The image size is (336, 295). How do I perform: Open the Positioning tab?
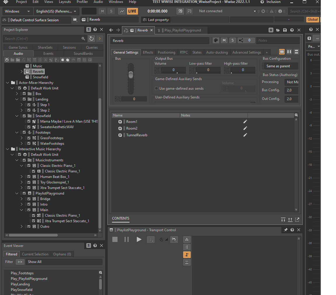click(166, 52)
